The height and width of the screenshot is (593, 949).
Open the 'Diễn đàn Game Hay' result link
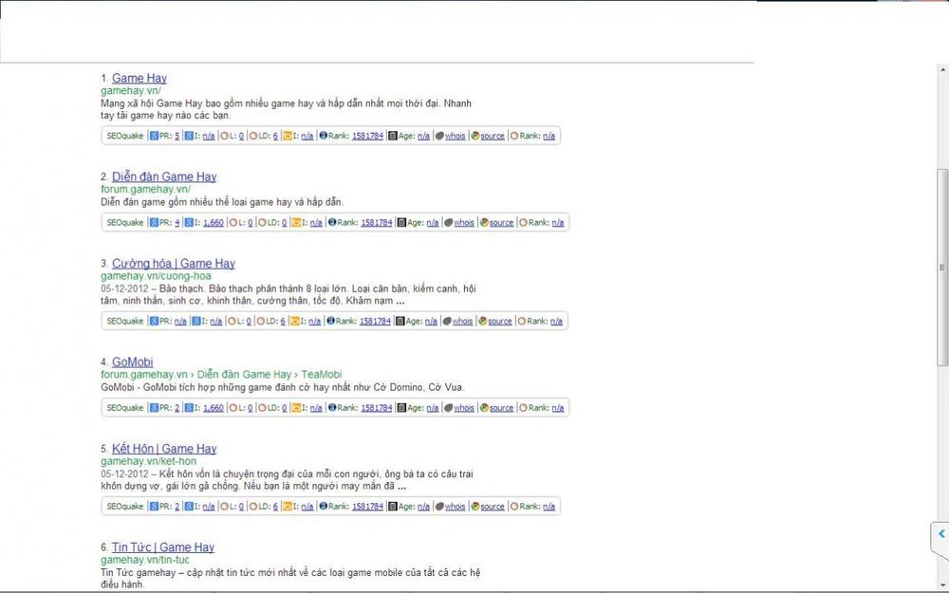pyautogui.click(x=164, y=176)
